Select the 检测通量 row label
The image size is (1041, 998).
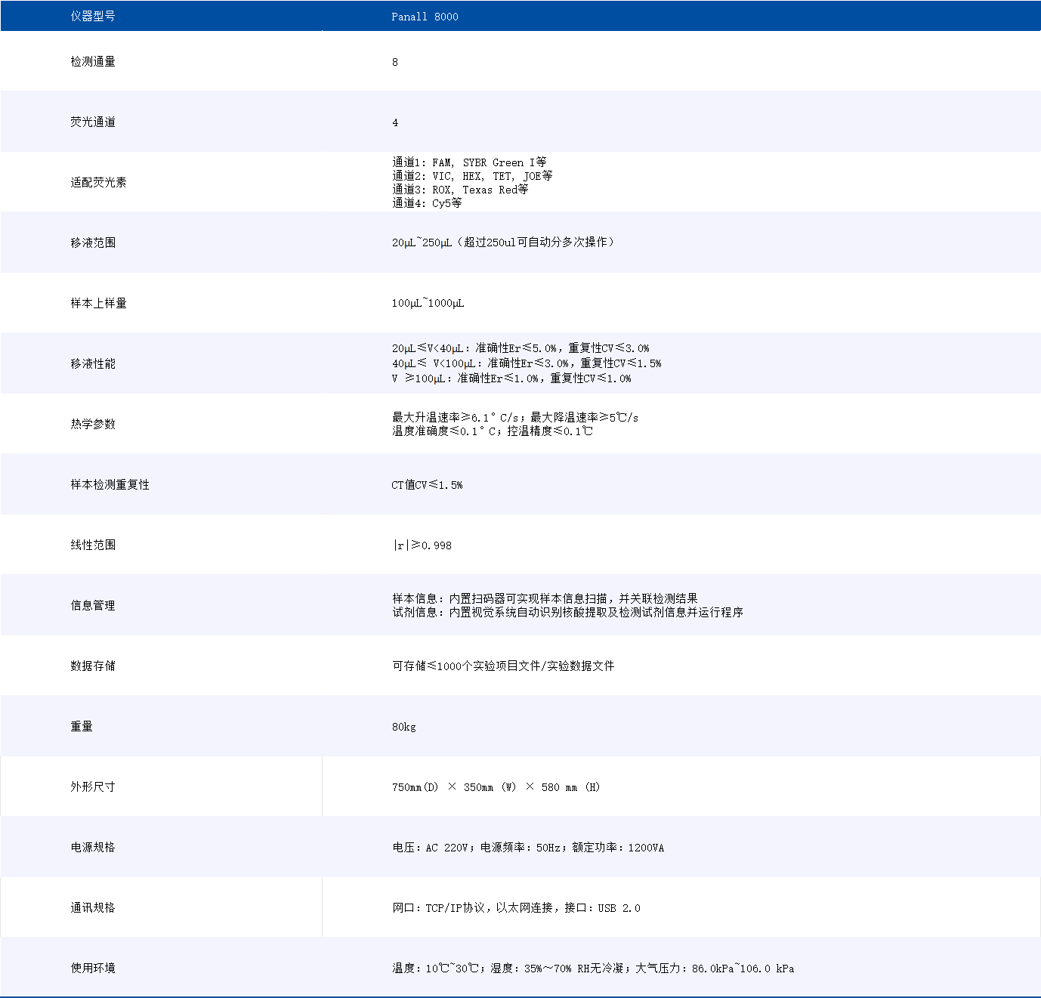[x=93, y=62]
